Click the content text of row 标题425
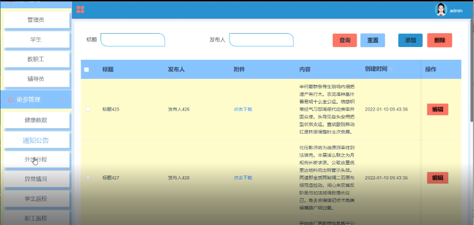 327,109
